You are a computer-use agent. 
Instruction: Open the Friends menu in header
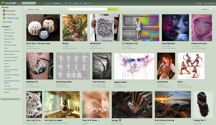(x=198, y=3)
